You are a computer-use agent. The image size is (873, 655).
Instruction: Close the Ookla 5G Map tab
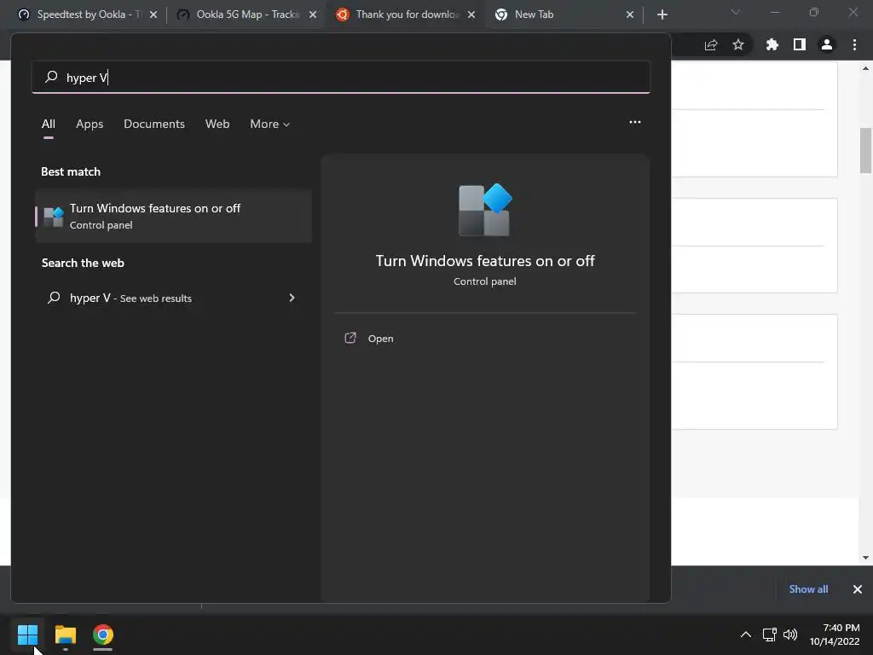click(312, 14)
